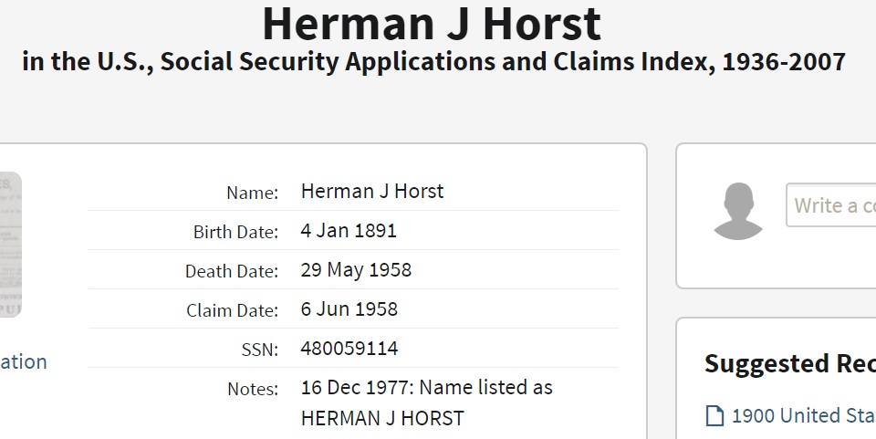Click the user avatar silhouette icon
This screenshot has width=876, height=439.
click(x=737, y=211)
